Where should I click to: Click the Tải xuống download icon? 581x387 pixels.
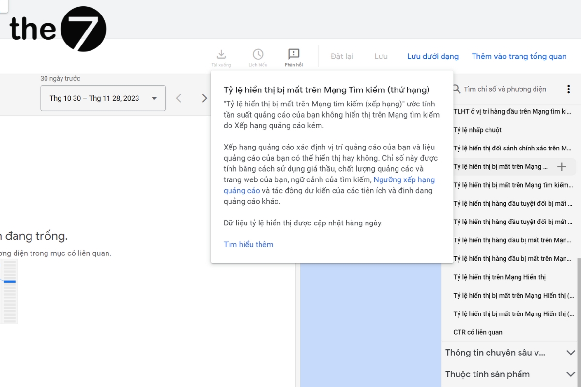pos(221,54)
